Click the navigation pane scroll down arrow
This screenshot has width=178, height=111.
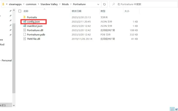[x=14, y=106]
